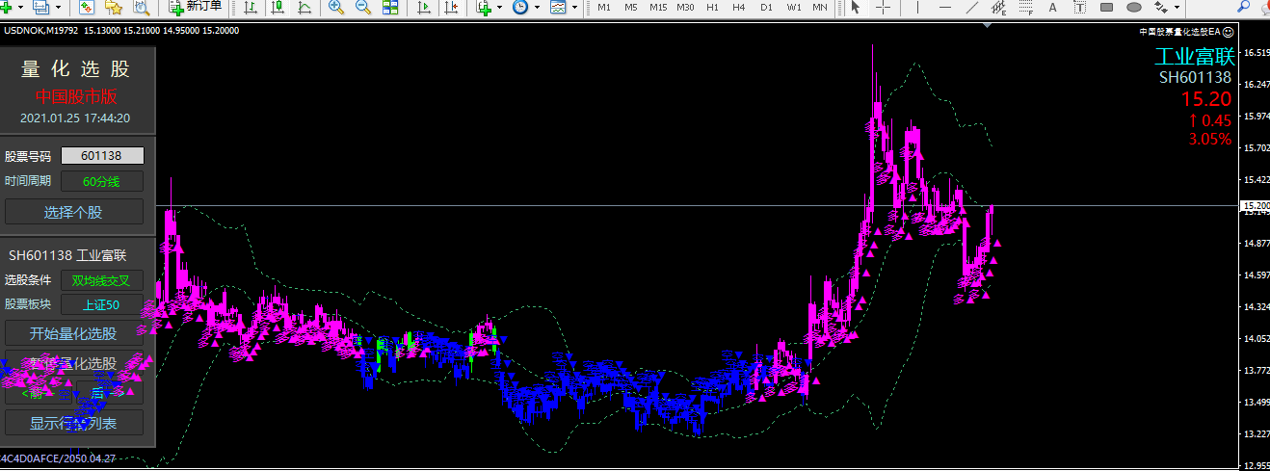Click the arrows objects tool icon

tap(1161, 7)
